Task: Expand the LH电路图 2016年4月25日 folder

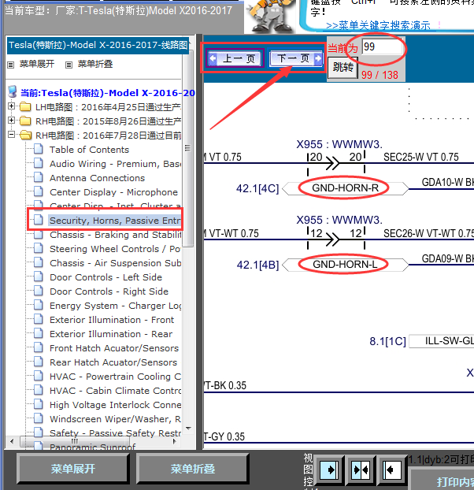Action: click(11, 106)
